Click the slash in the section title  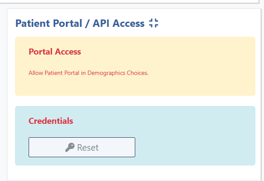point(87,23)
